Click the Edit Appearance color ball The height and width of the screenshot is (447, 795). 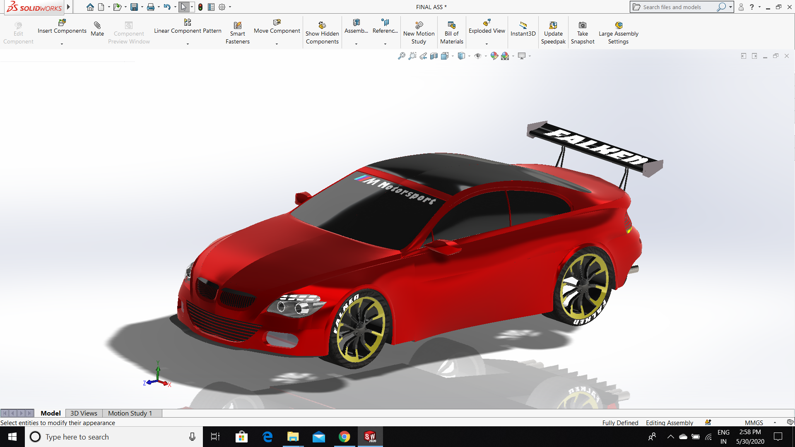[494, 56]
